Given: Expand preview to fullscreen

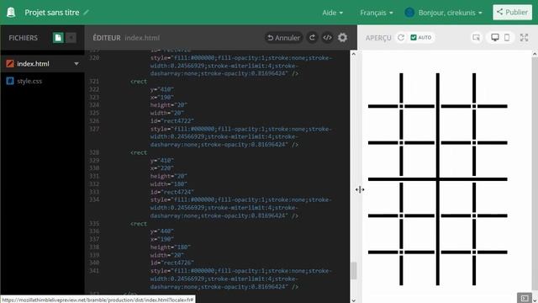Looking at the screenshot, I should (524, 37).
